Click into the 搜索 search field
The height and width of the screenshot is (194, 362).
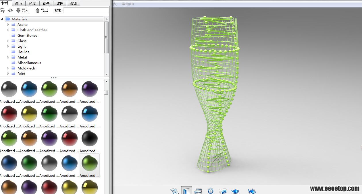(86, 10)
